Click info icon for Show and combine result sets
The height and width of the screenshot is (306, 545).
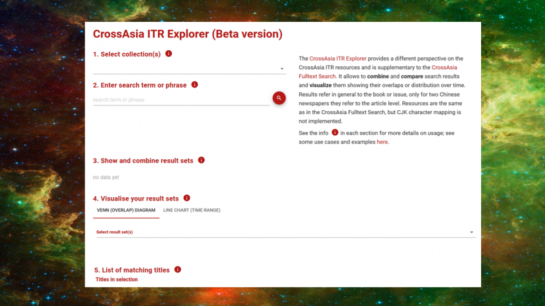pyautogui.click(x=201, y=160)
